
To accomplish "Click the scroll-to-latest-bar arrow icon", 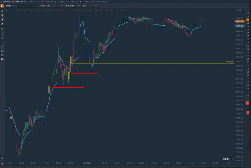I will click(232, 159).
